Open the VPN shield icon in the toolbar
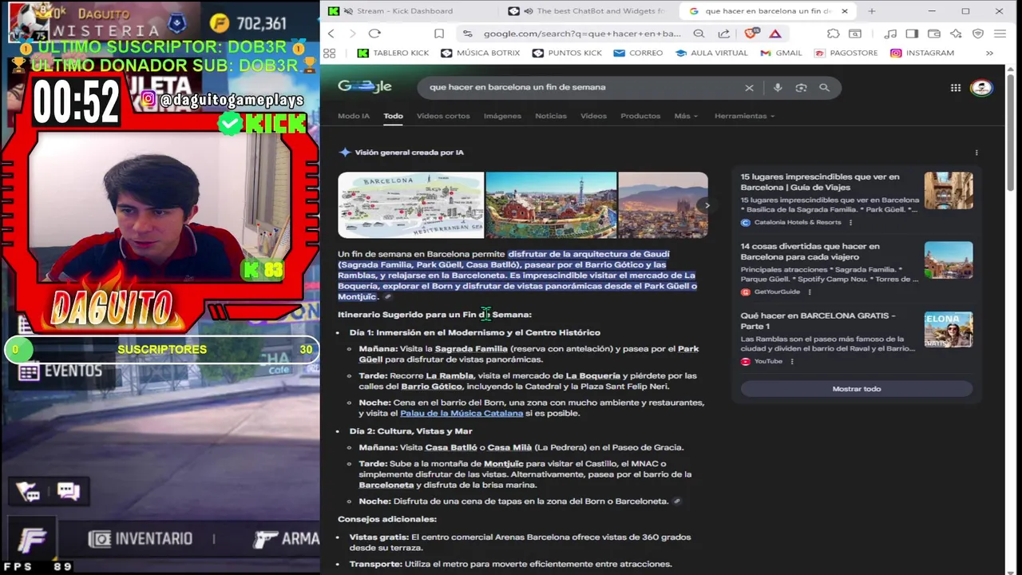This screenshot has height=575, width=1022. pos(978,34)
